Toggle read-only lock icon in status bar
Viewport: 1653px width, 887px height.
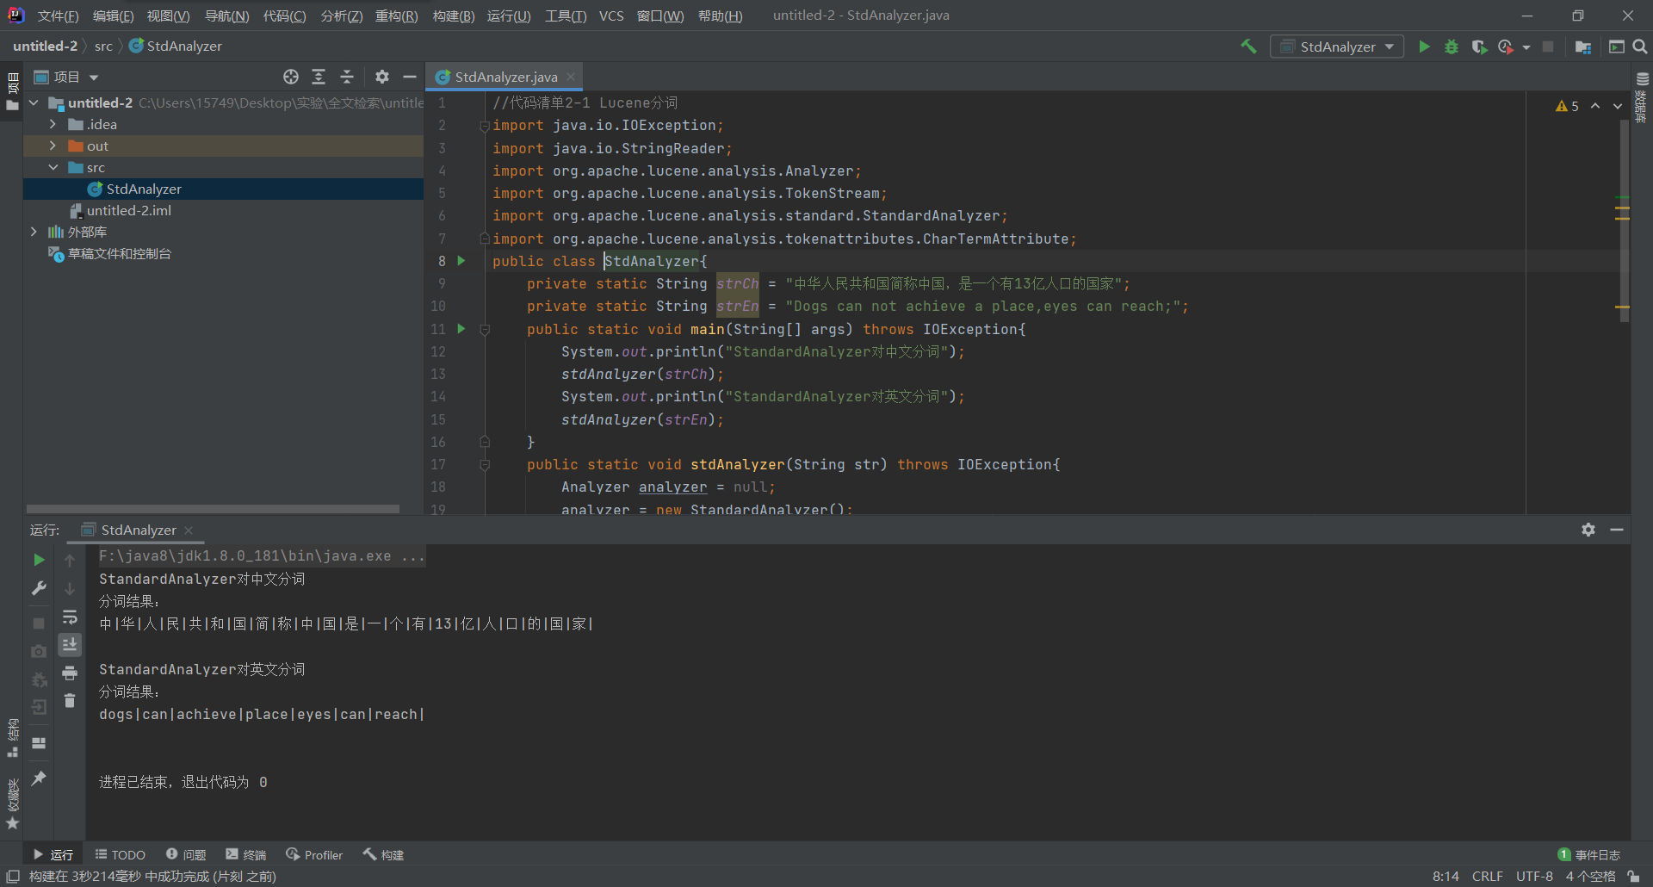coord(1633,876)
